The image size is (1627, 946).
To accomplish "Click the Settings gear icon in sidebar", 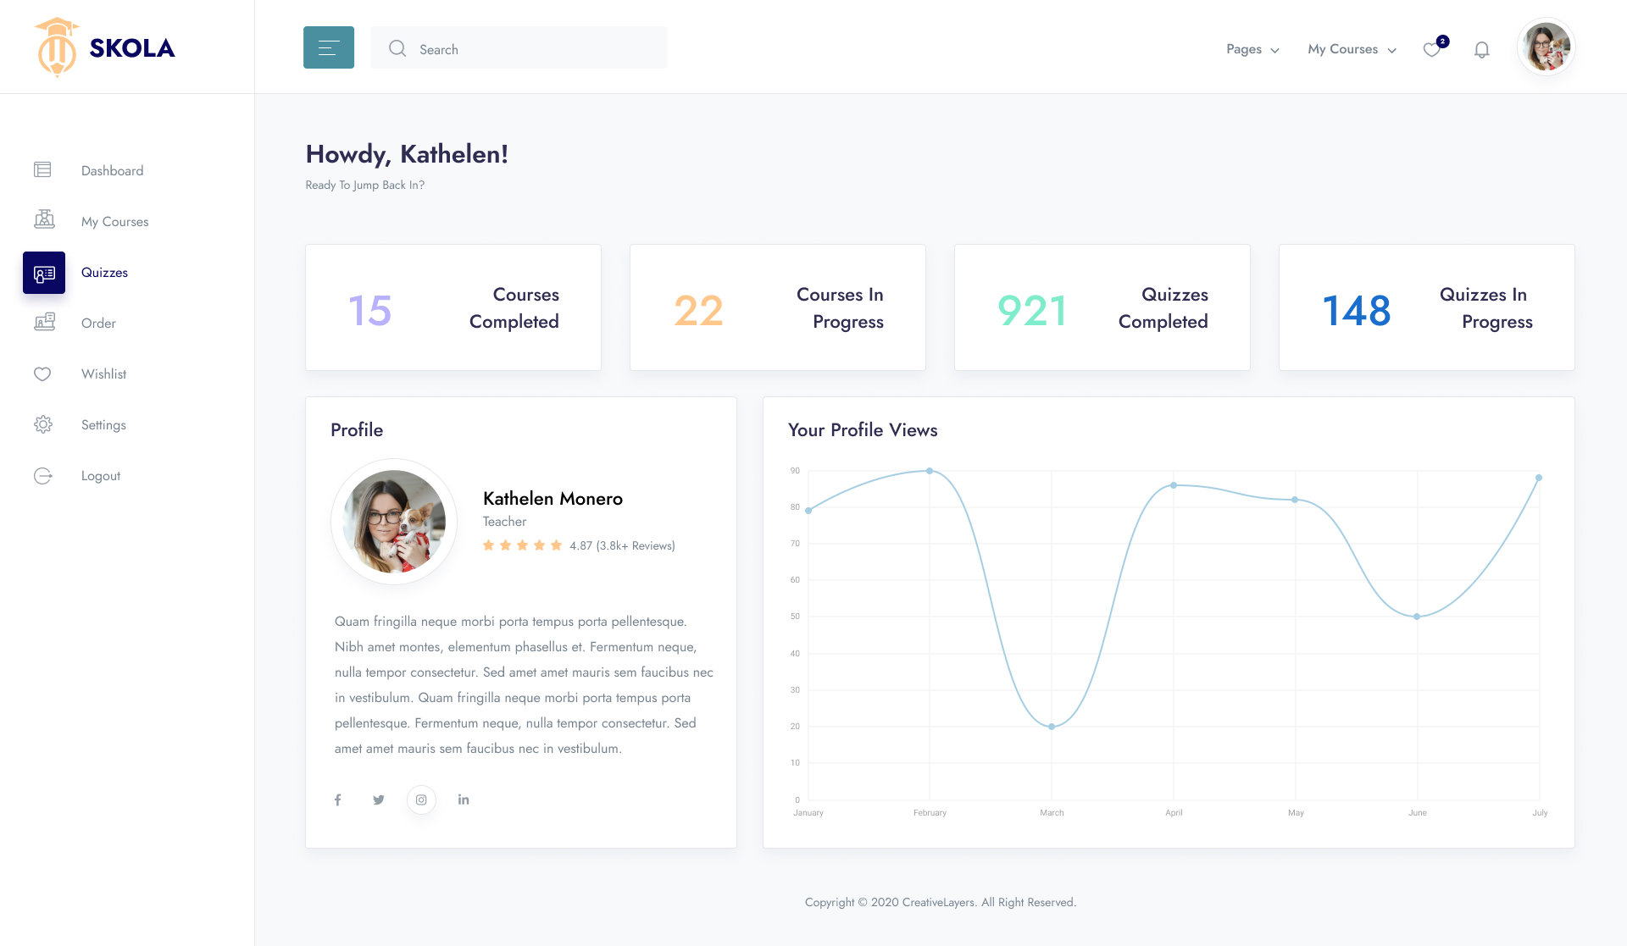I will 43,424.
